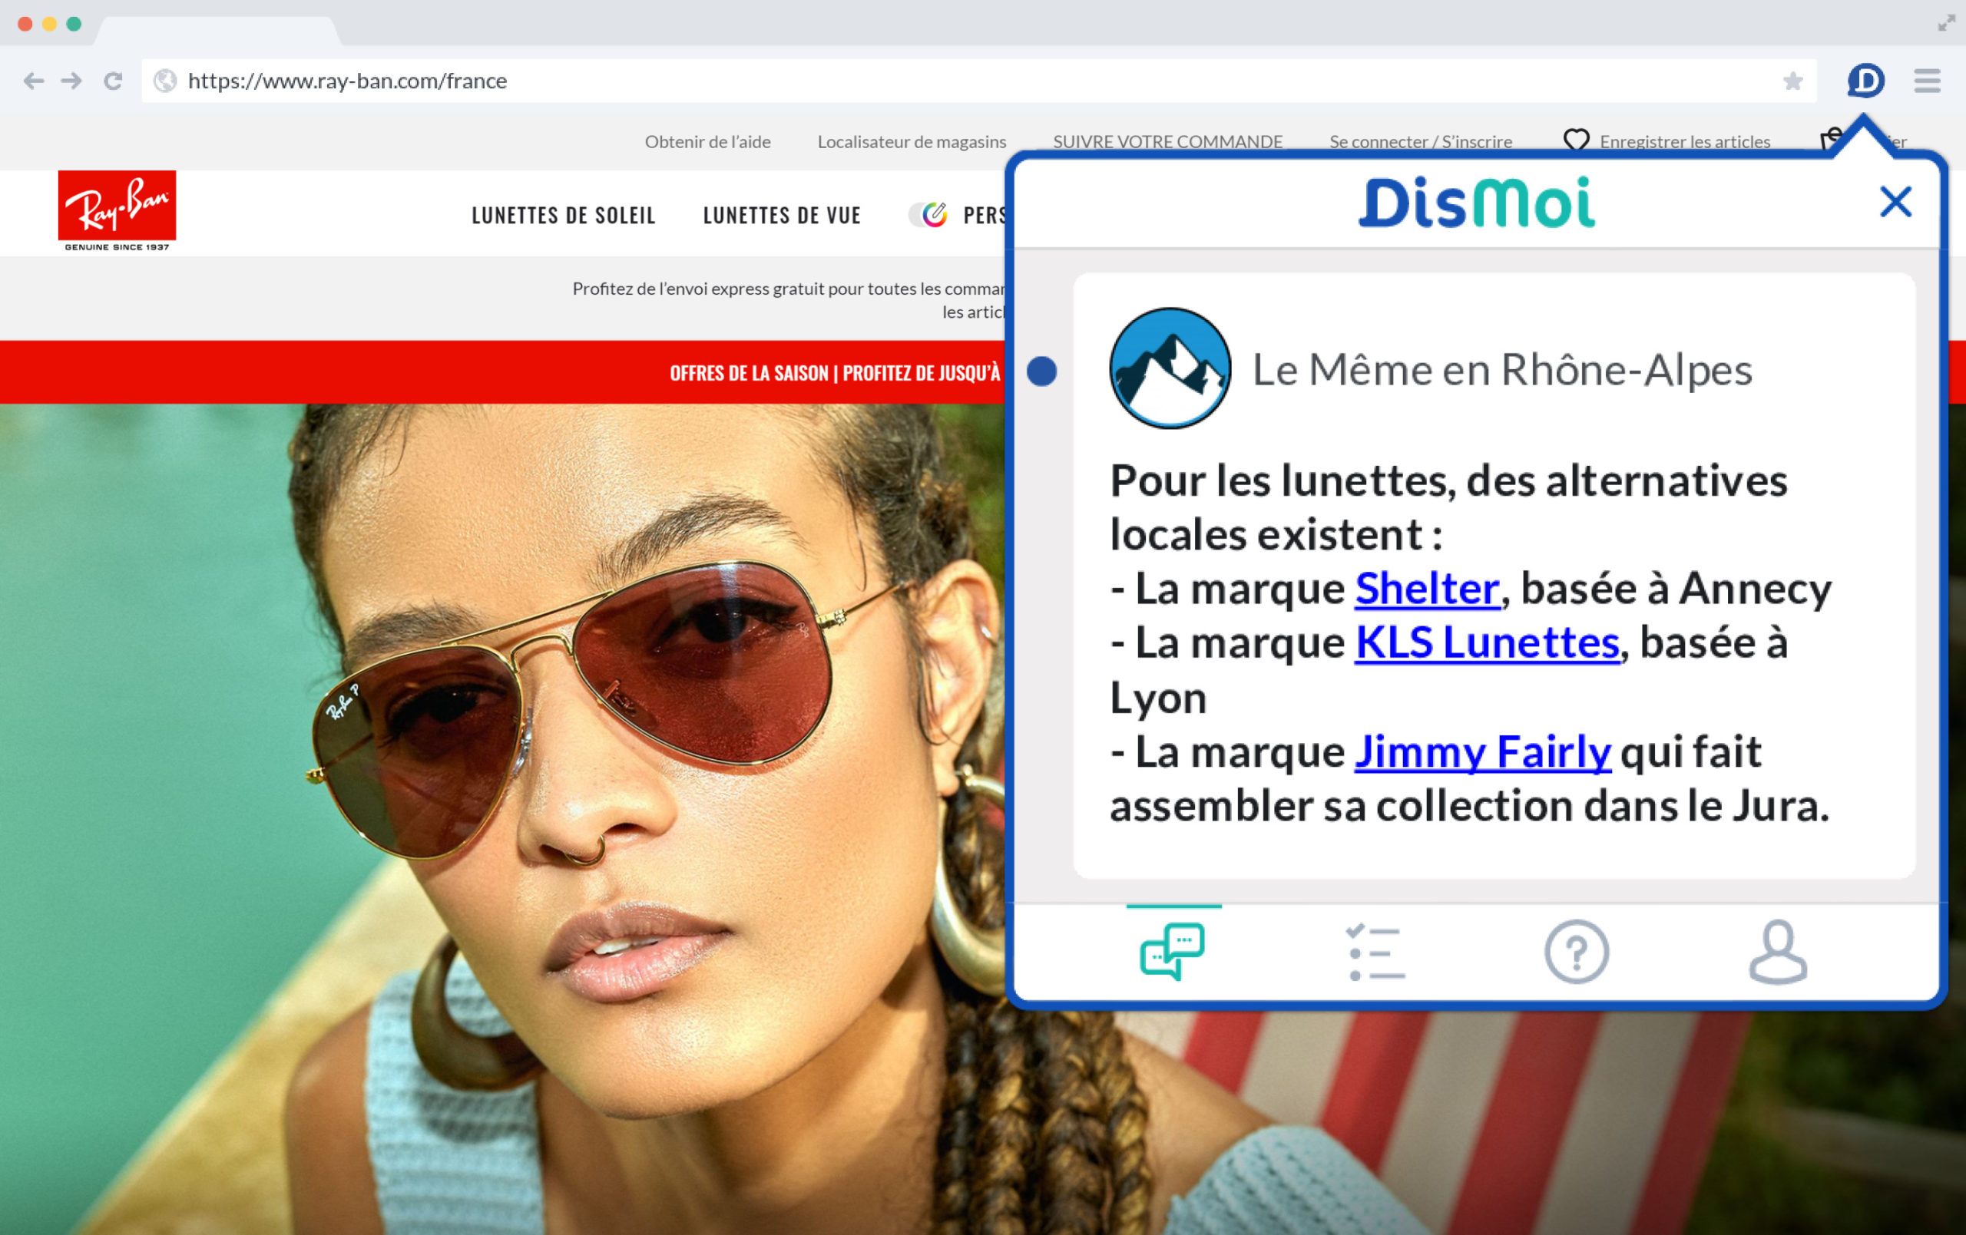The image size is (1966, 1235).
Task: Close the DisMoi popup panel
Action: click(x=1895, y=202)
